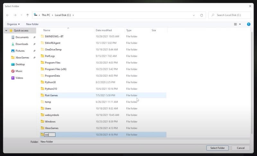
Task: Sort by the Type column header
Action: point(129,30)
